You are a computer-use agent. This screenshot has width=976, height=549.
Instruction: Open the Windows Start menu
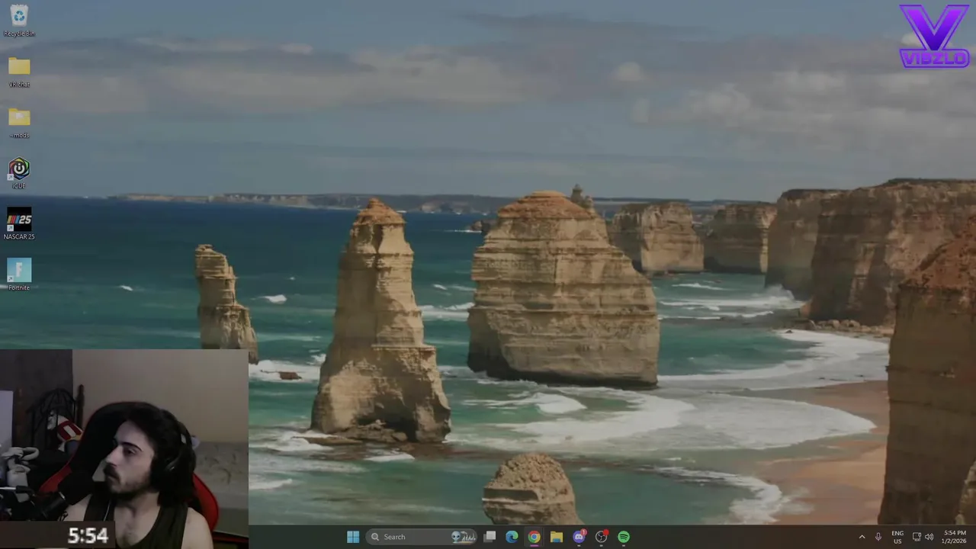[353, 537]
